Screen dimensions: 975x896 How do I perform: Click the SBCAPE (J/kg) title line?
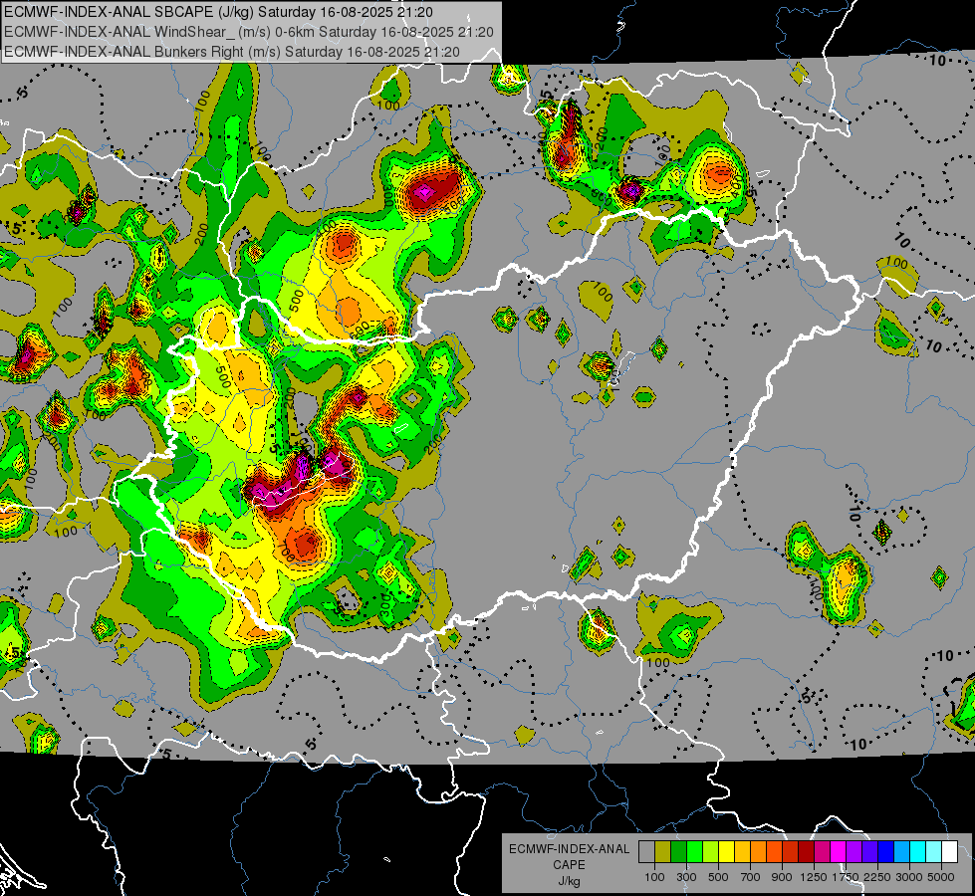(218, 12)
